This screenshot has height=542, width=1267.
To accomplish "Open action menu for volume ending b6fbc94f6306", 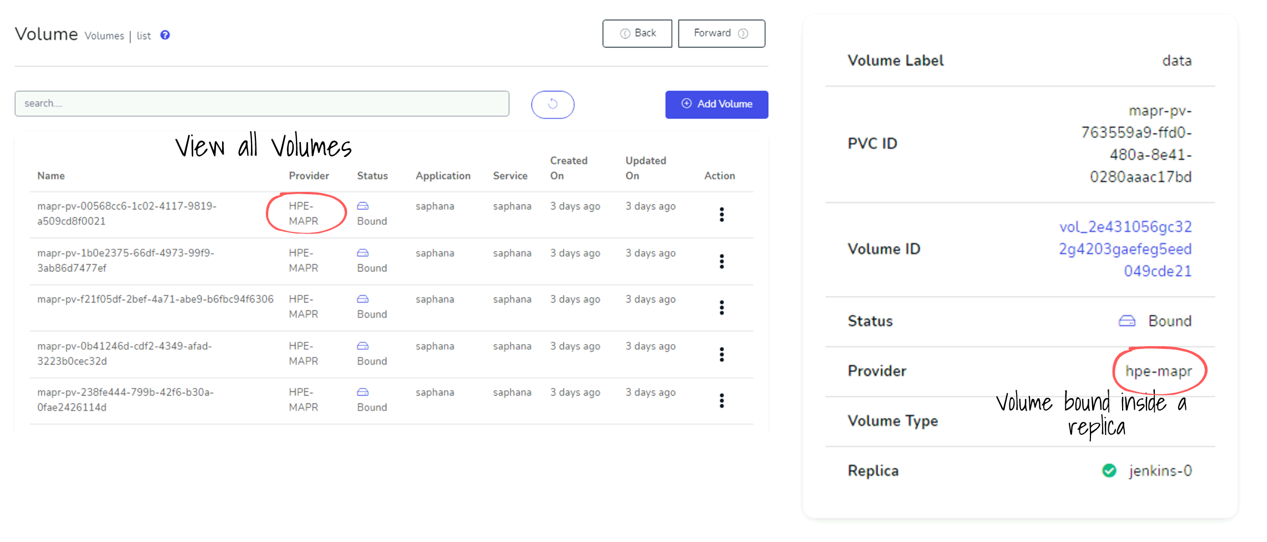I will [721, 307].
